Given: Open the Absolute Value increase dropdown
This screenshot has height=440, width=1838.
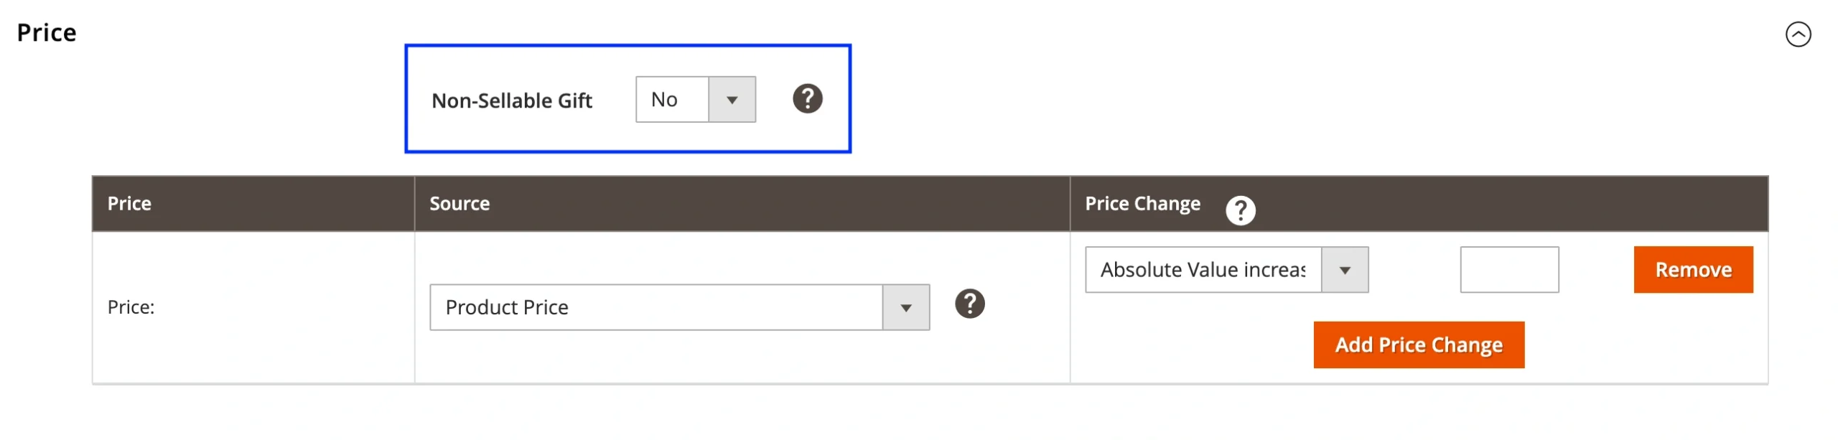Looking at the screenshot, I should tap(1203, 270).
